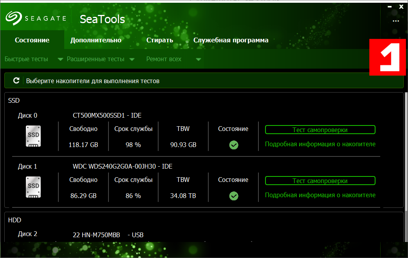
Task: Run Тест самопроверки for CT500MX500SSD1
Action: click(320, 130)
